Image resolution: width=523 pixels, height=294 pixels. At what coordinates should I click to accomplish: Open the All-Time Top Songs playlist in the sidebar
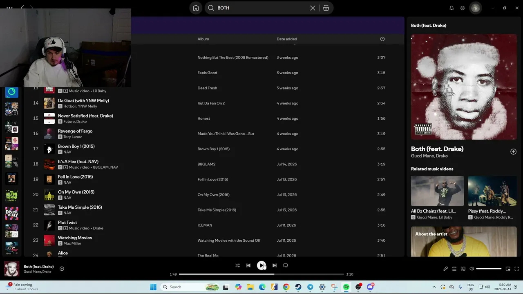[11, 196]
